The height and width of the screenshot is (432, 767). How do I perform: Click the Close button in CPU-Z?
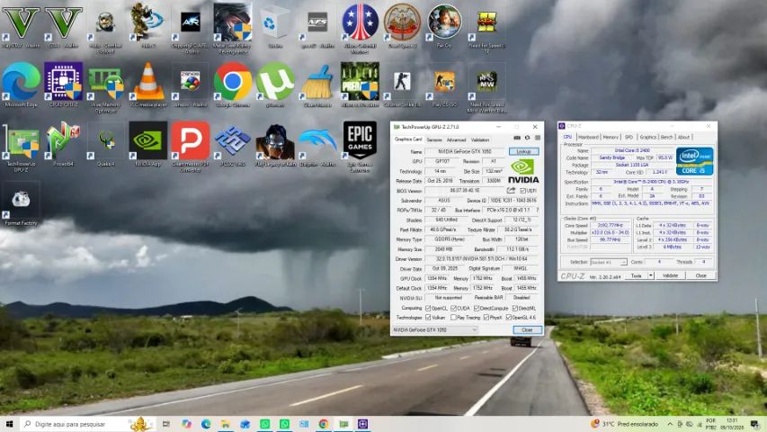pyautogui.click(x=700, y=275)
